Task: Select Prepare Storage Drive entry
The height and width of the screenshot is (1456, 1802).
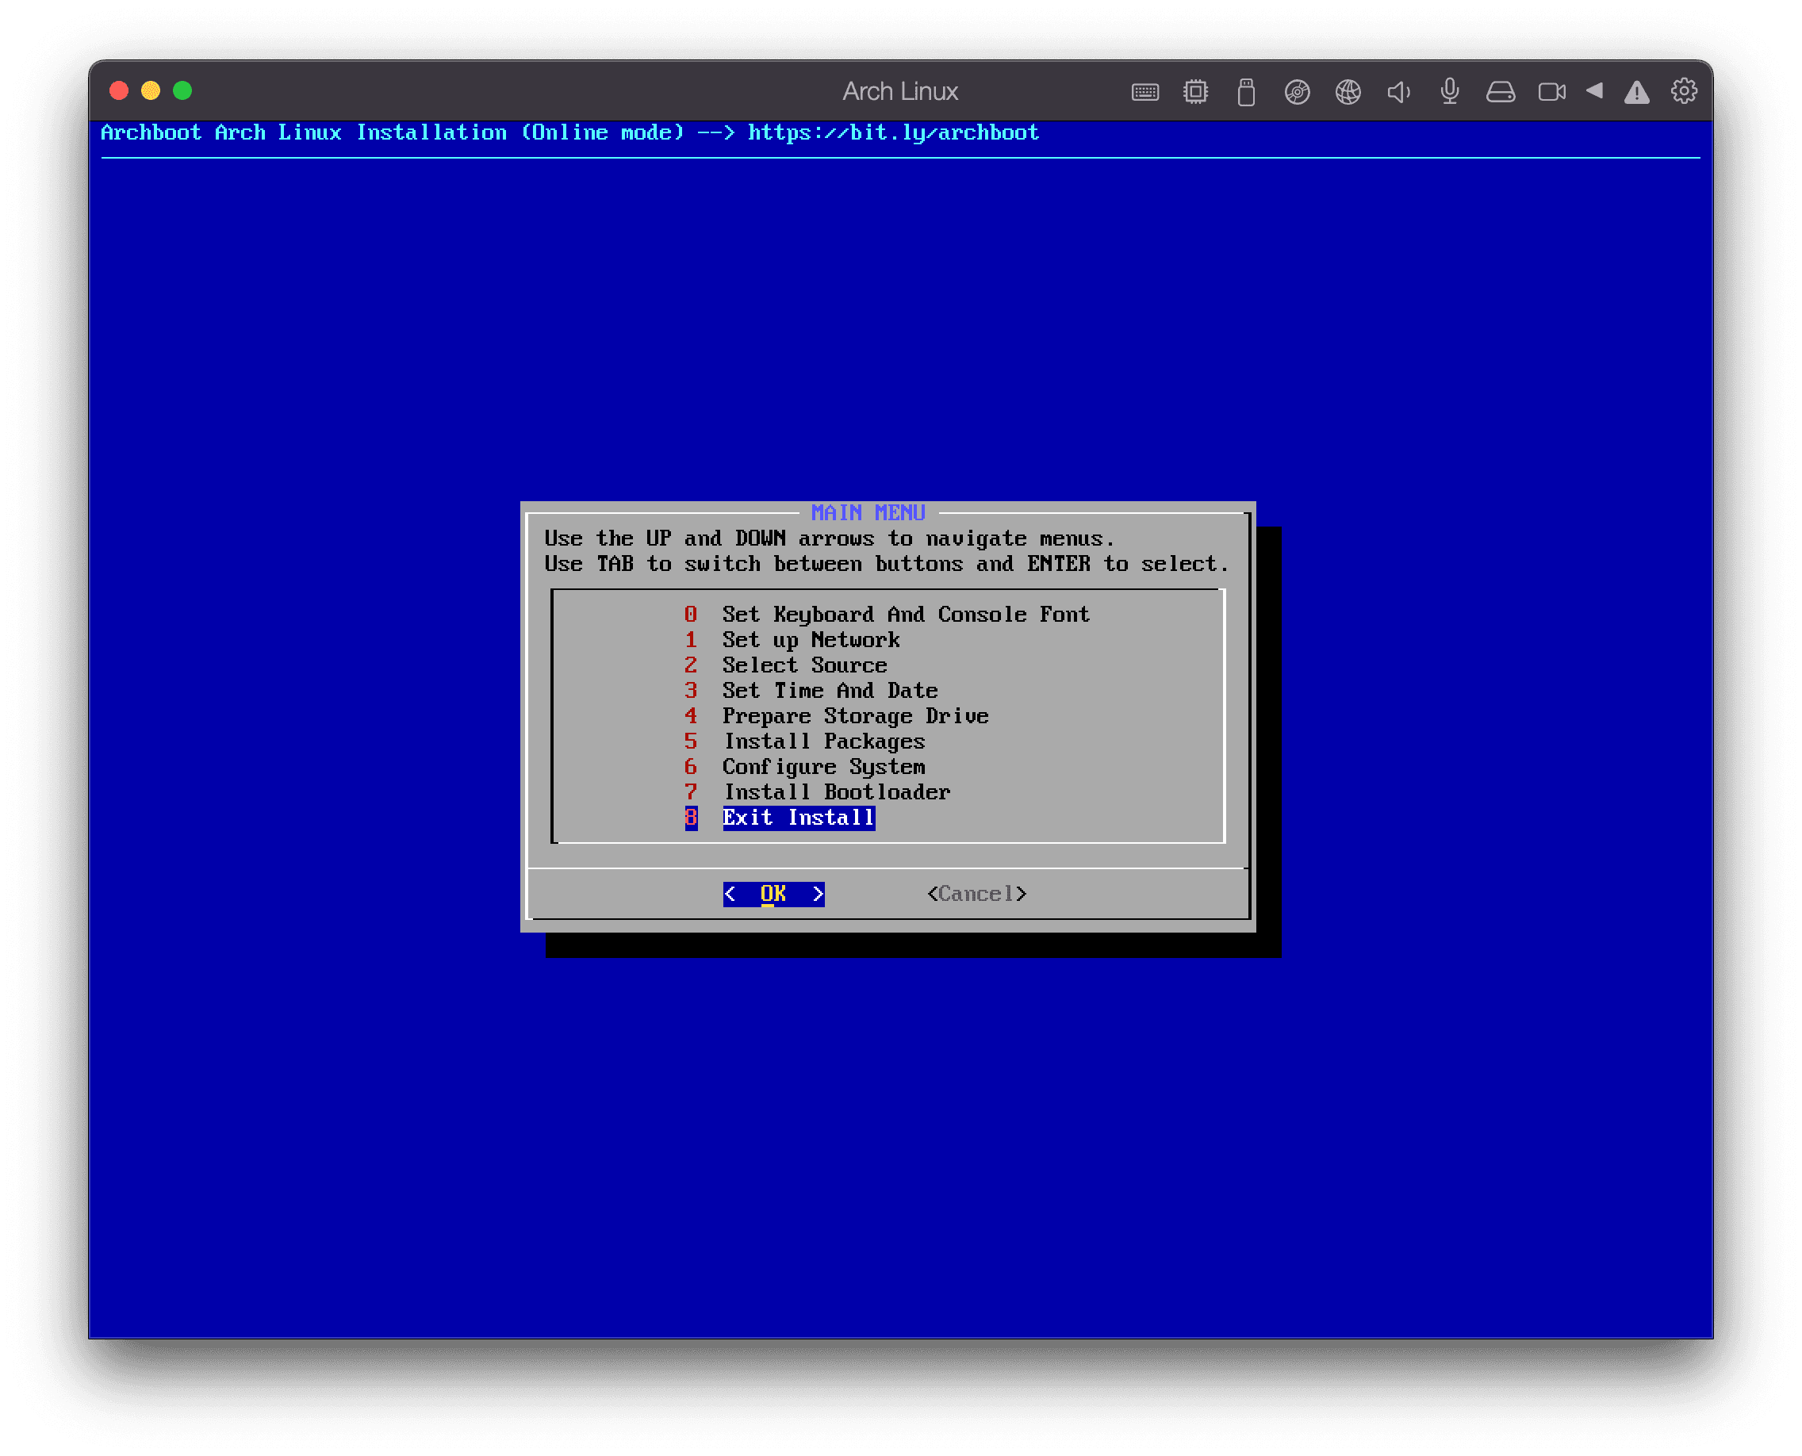Action: click(837, 716)
